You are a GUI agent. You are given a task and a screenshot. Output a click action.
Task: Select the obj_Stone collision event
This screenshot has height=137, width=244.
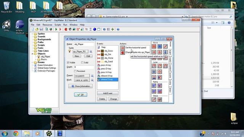pos(108,58)
